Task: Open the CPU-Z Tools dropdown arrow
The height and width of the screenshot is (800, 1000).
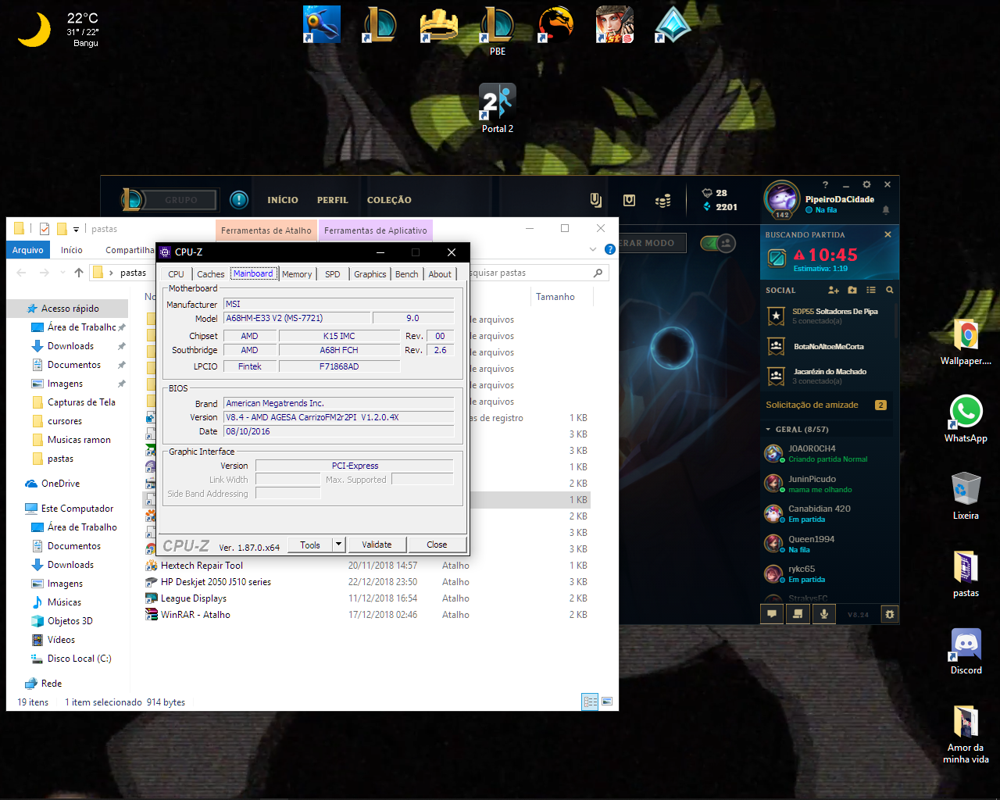Action: (338, 545)
